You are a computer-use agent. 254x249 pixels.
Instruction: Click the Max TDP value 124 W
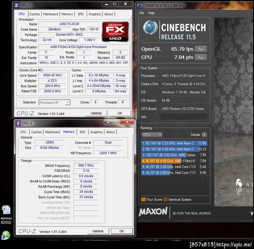[94, 29]
